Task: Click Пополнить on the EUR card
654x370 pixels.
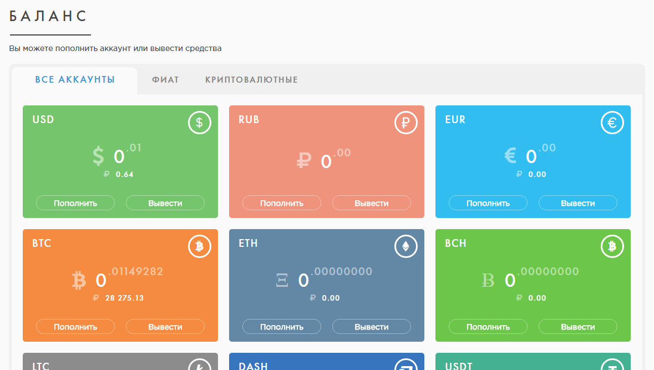Action: (x=488, y=203)
